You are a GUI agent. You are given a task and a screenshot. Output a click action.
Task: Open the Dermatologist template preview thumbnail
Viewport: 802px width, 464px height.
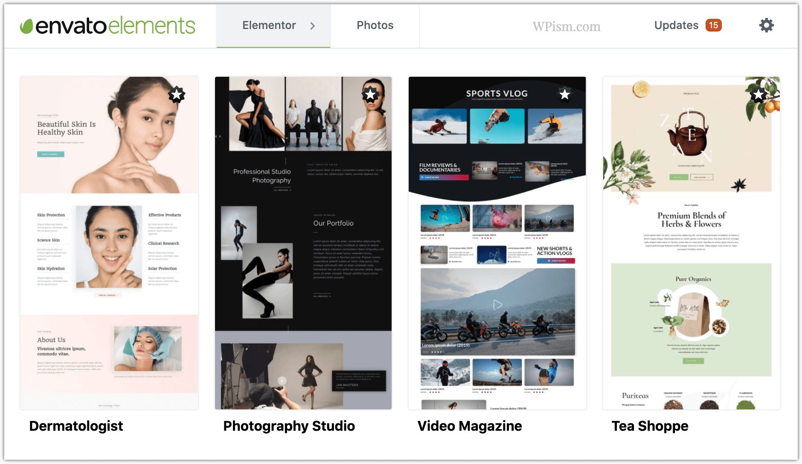tap(109, 243)
